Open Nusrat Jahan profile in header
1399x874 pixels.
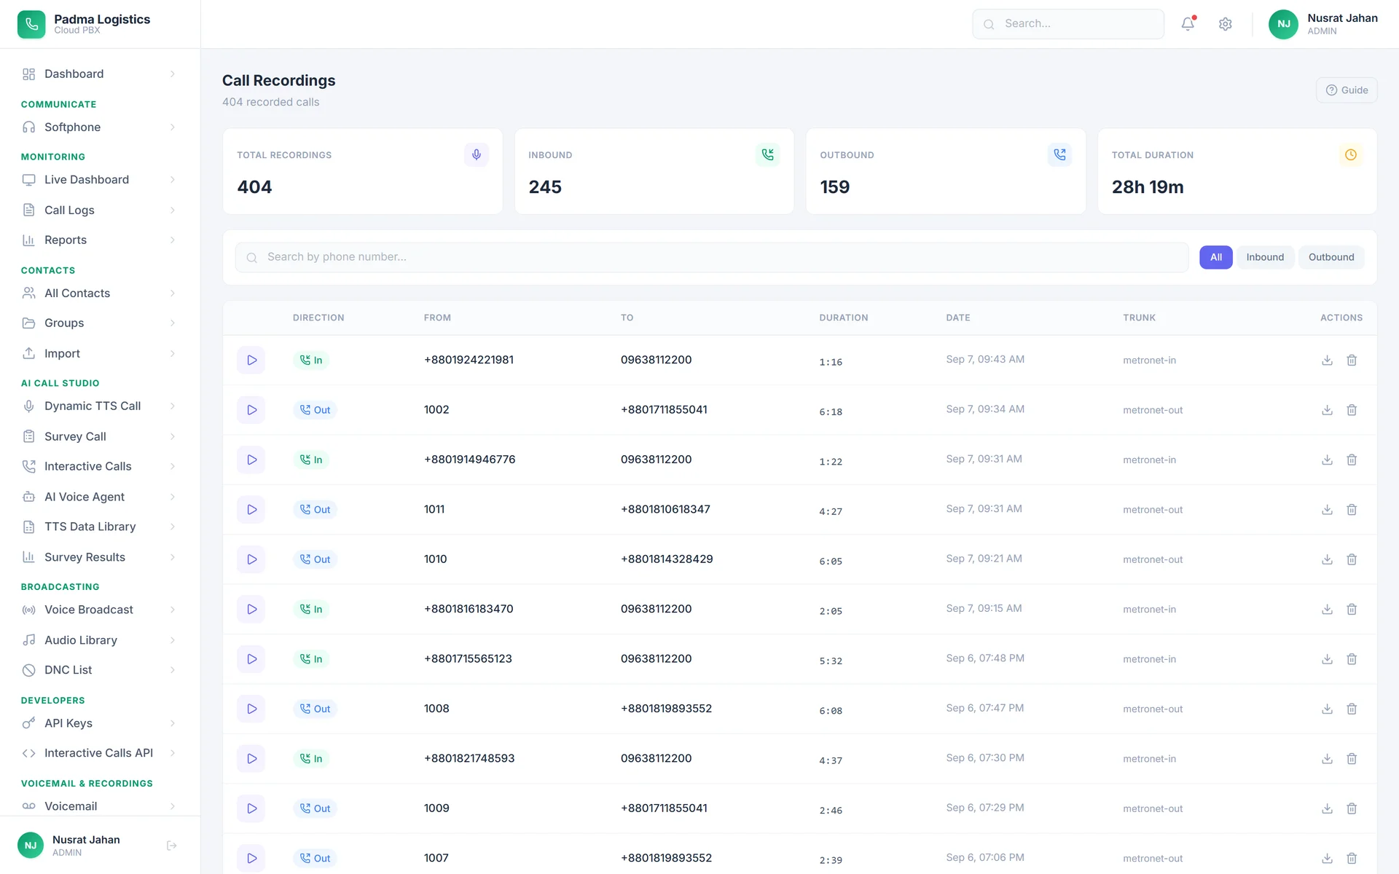1323,24
